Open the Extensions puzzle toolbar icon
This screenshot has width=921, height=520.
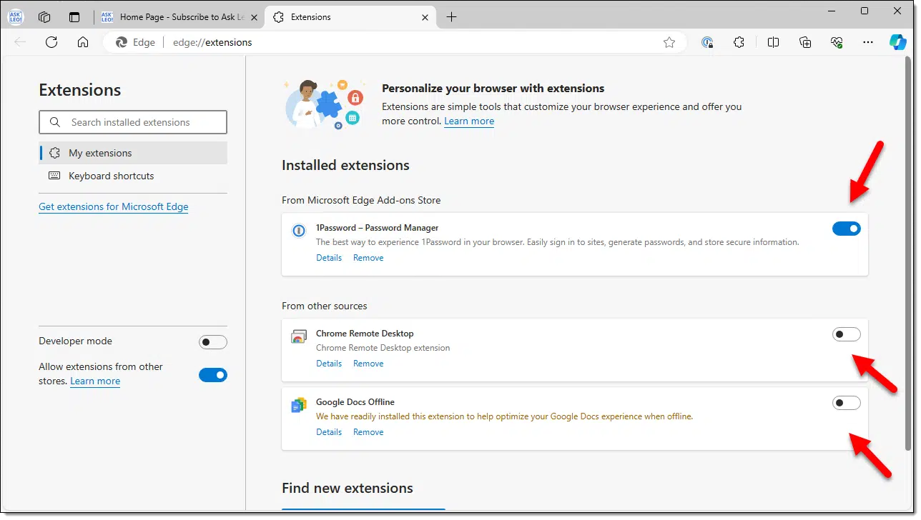pyautogui.click(x=739, y=42)
